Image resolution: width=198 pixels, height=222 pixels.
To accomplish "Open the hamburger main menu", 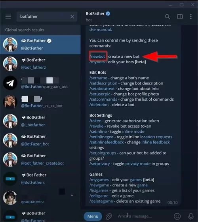I will [x=8, y=17].
